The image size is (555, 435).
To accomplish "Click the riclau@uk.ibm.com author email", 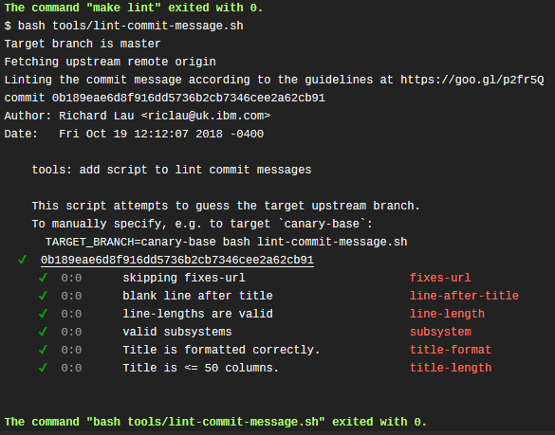I will (x=206, y=116).
